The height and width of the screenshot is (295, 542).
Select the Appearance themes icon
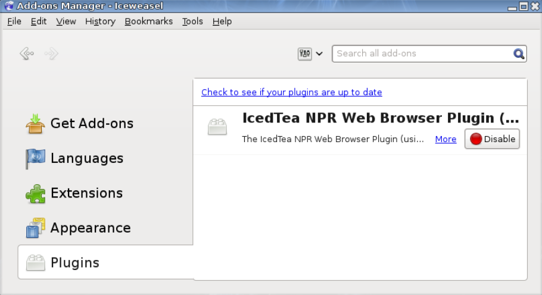pos(36,228)
